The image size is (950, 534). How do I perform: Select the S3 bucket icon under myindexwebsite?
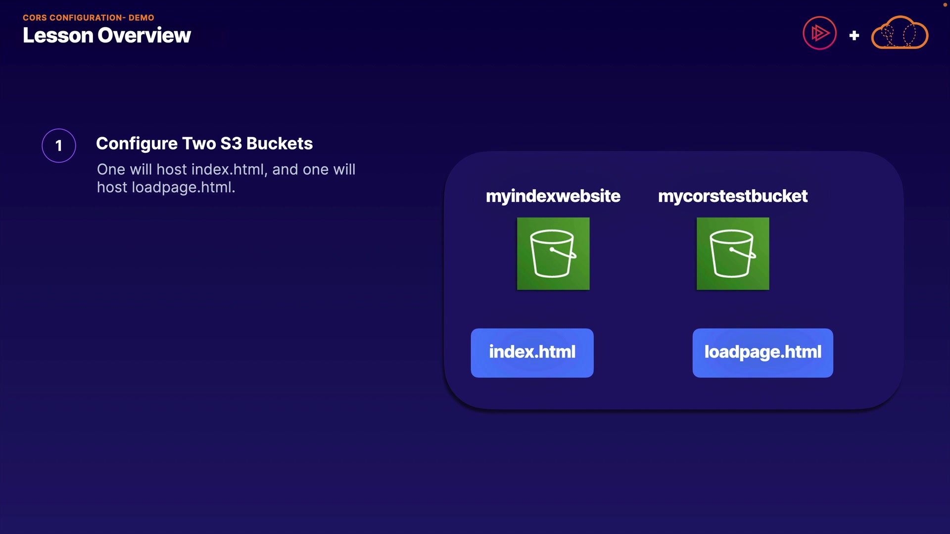pos(553,254)
